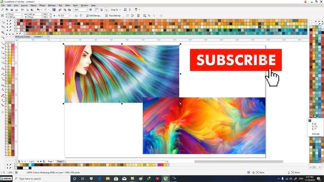Screen dimensions: 324x182
Task: Click the Edit Bitmap button
Action: [94, 16]
